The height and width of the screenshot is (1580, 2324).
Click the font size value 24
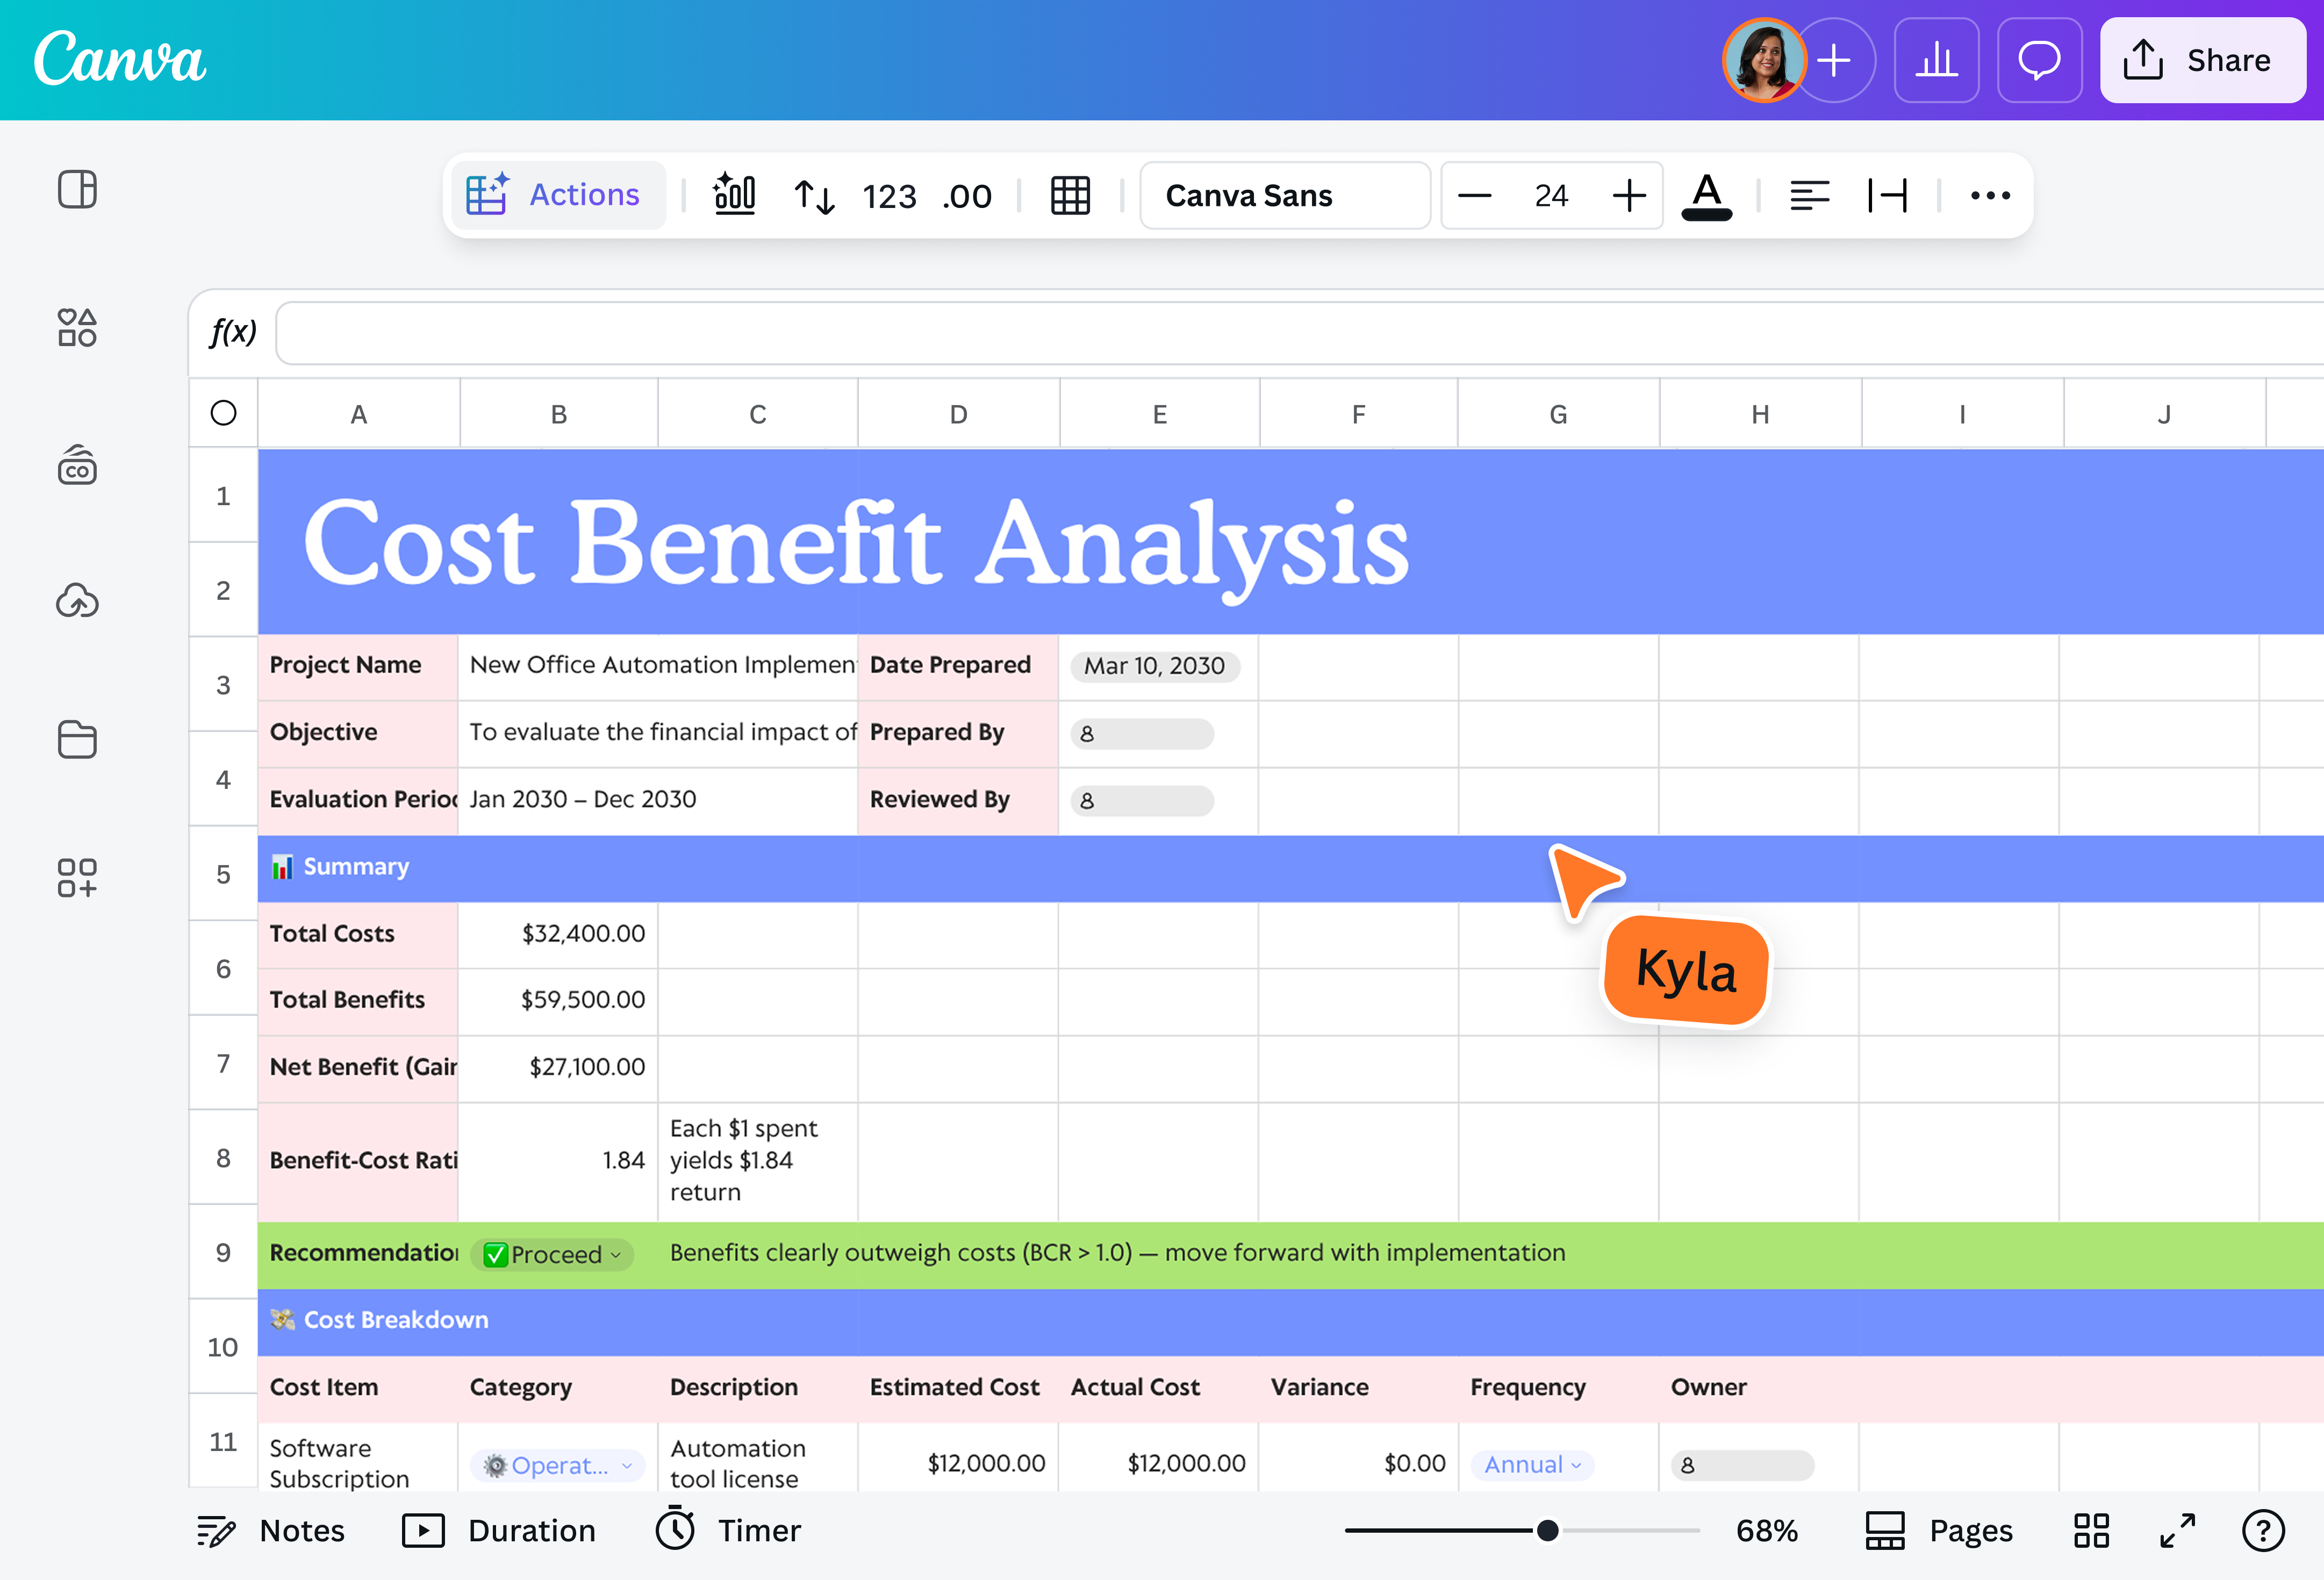[1551, 196]
